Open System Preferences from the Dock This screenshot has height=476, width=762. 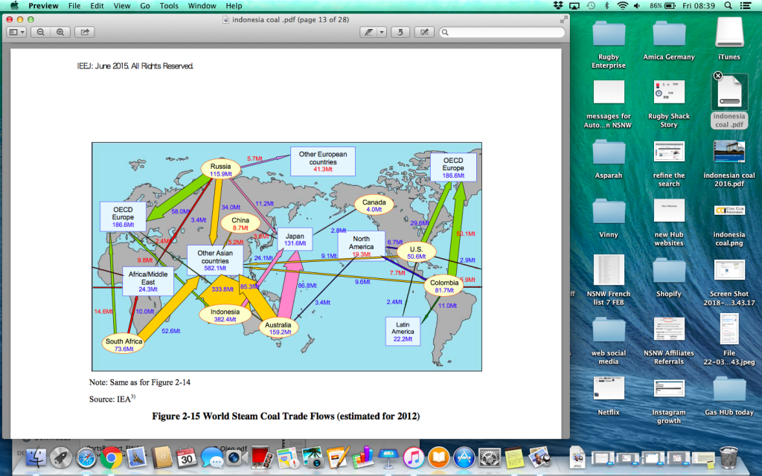tap(489, 458)
